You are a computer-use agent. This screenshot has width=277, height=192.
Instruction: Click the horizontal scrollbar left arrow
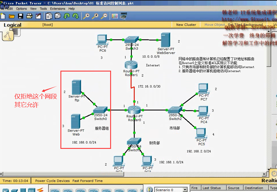coord(1,174)
